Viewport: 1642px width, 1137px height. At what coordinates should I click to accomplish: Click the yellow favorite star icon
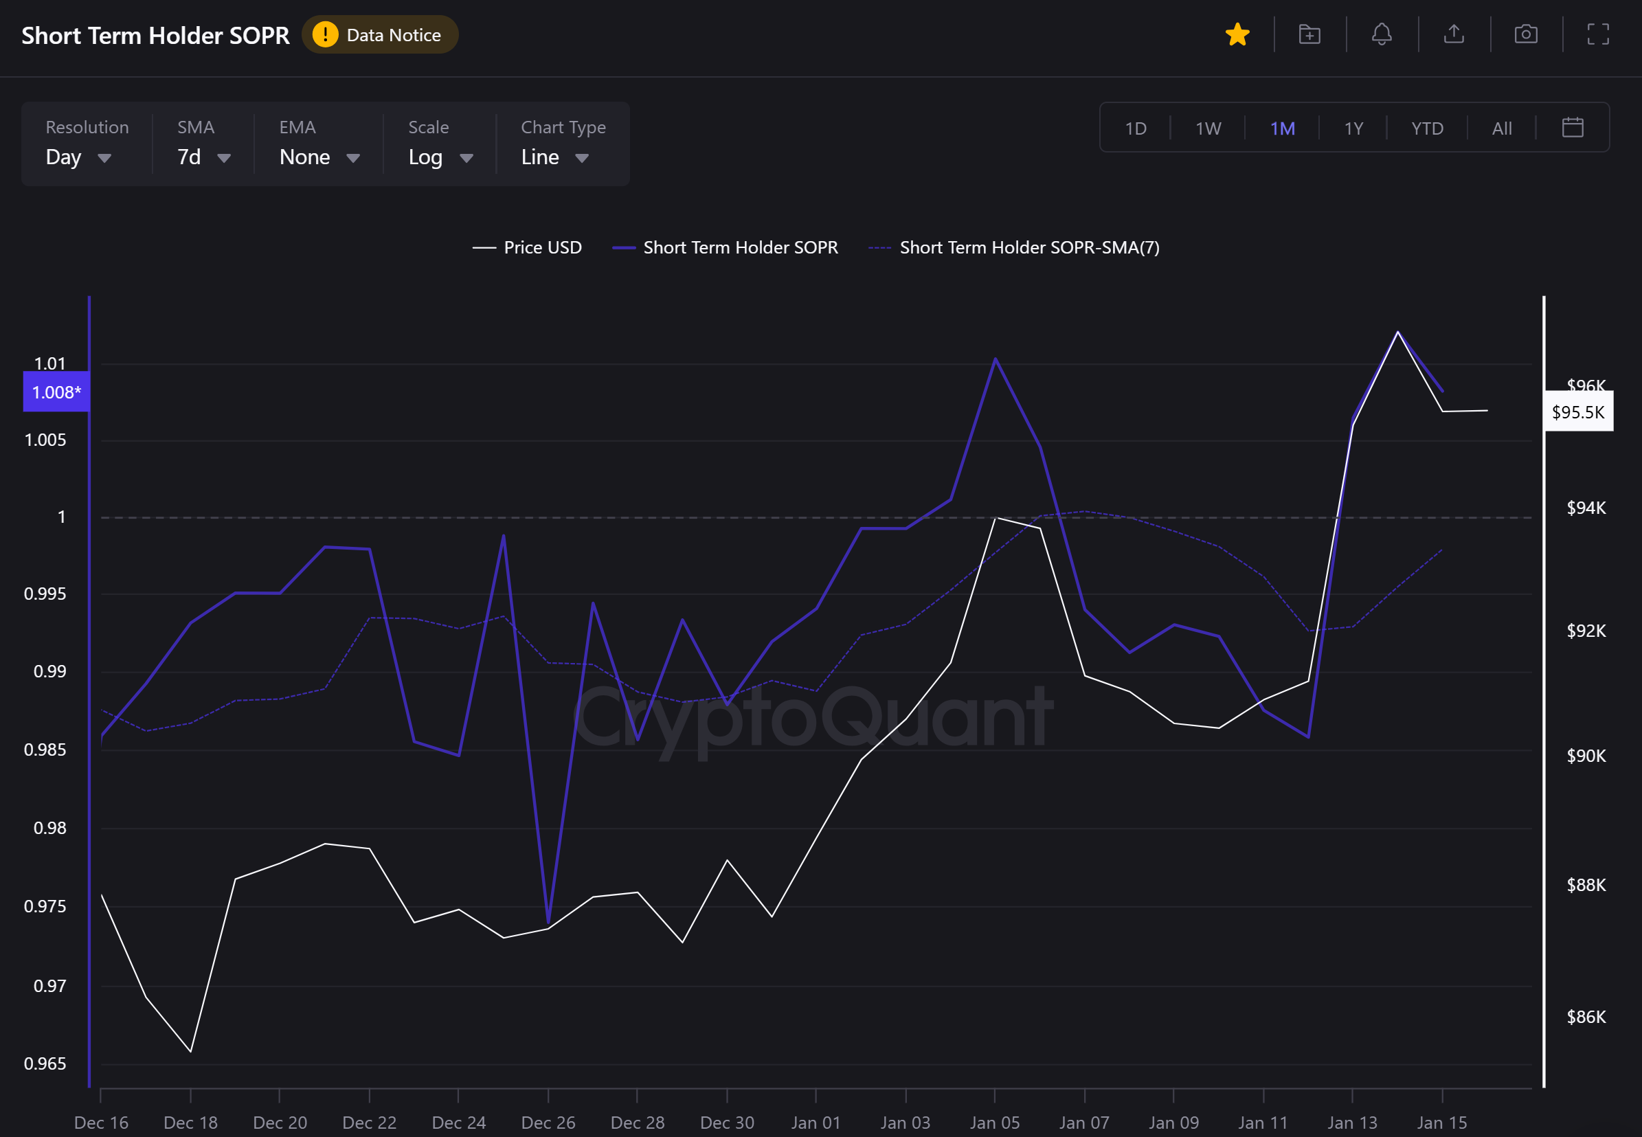click(1237, 34)
